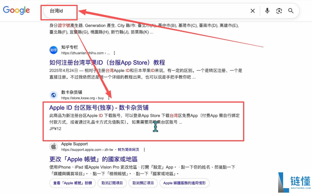Click the 转为简体网页 link
312x193 pixels.
(x=128, y=149)
